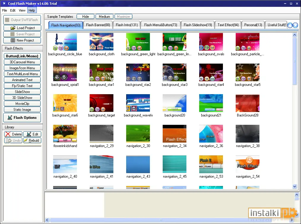Click the Load Project folder icon
301x224 pixels.
[13, 28]
